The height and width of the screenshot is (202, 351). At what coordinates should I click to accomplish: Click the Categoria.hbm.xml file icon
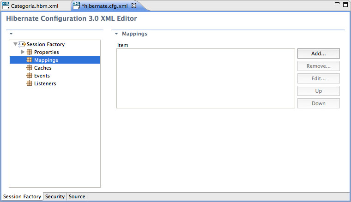pyautogui.click(x=6, y=6)
